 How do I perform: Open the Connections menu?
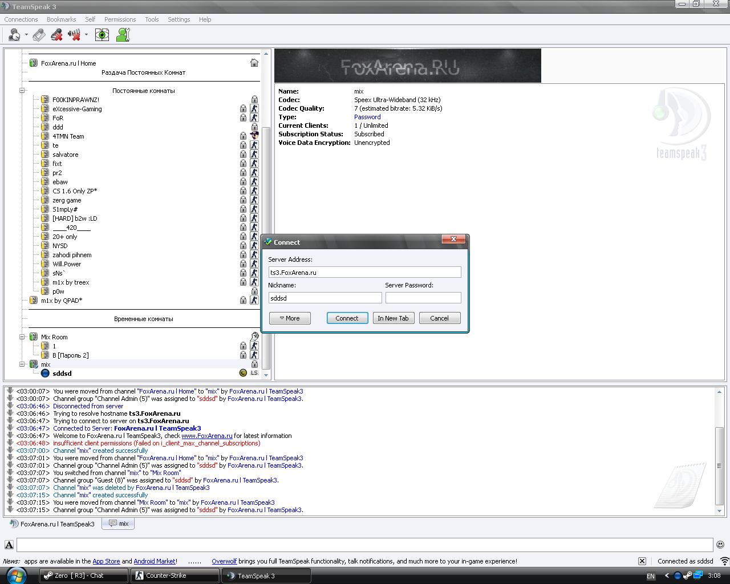21,19
